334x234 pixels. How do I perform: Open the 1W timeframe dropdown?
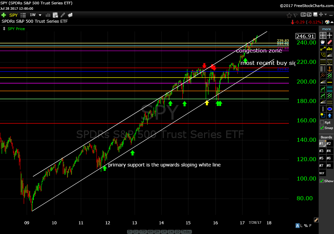(x=40, y=15)
